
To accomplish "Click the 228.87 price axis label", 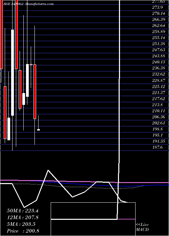I will (159, 80).
